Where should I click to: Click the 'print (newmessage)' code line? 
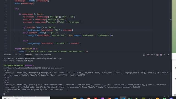pyautogui.click(x=24, y=4)
